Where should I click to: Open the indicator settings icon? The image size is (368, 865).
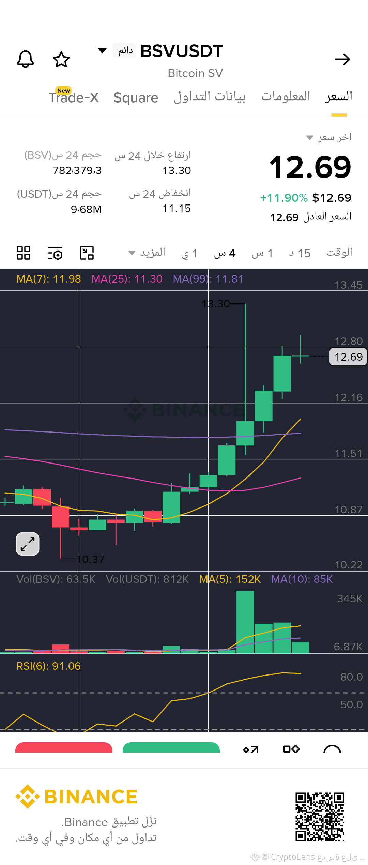[55, 253]
